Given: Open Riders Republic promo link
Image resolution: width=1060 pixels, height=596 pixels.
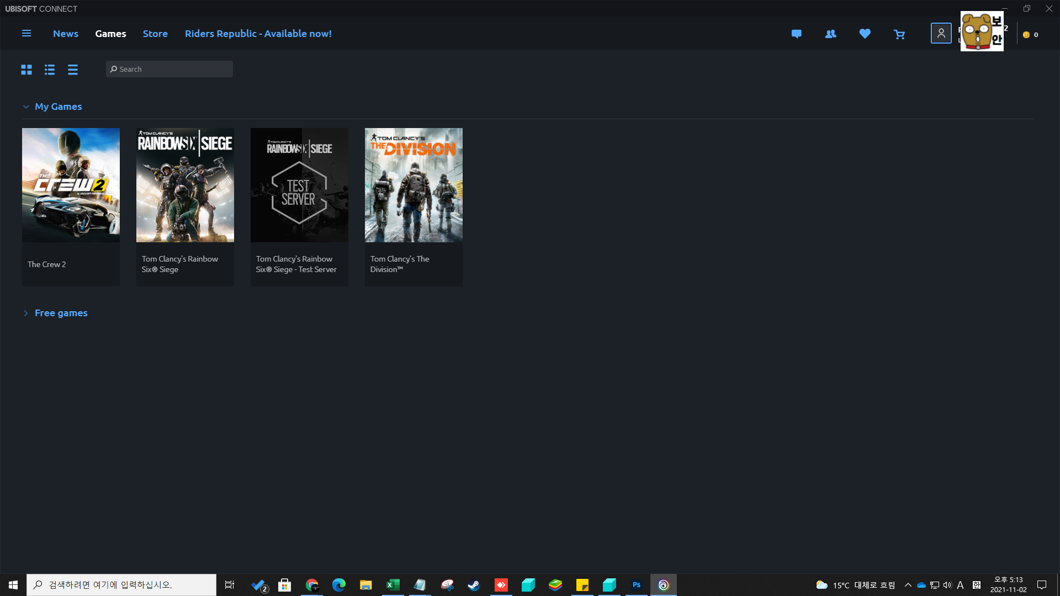Looking at the screenshot, I should 258,34.
